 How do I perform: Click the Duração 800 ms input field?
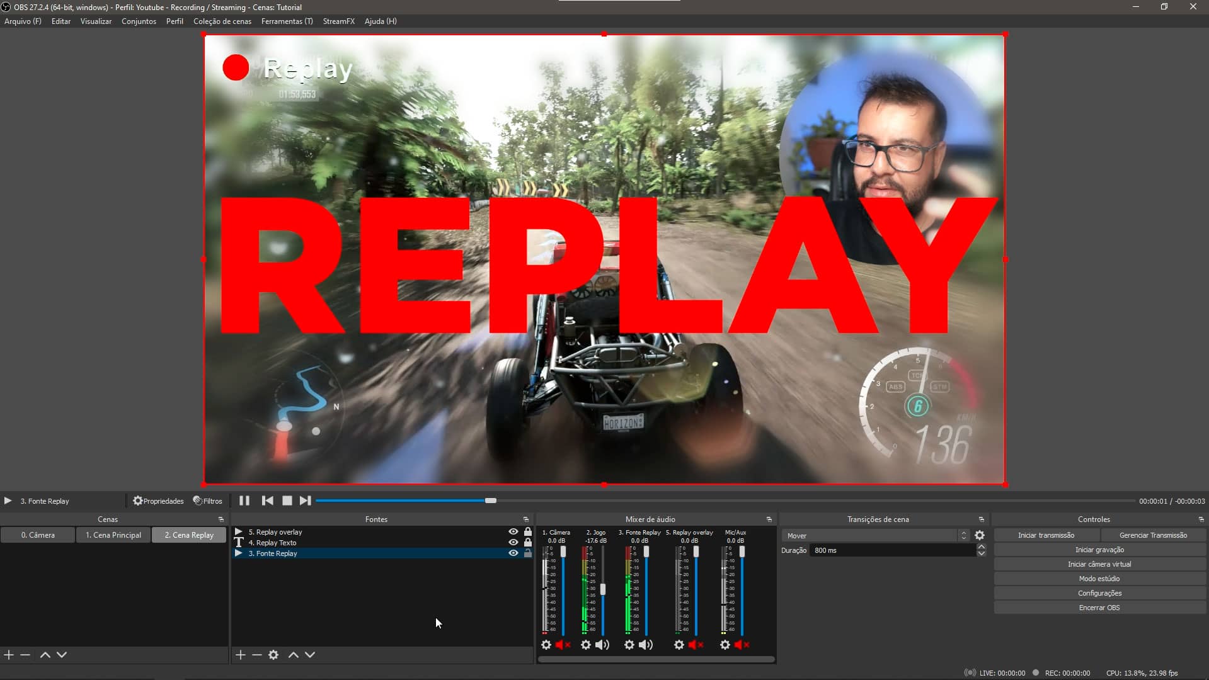click(891, 550)
